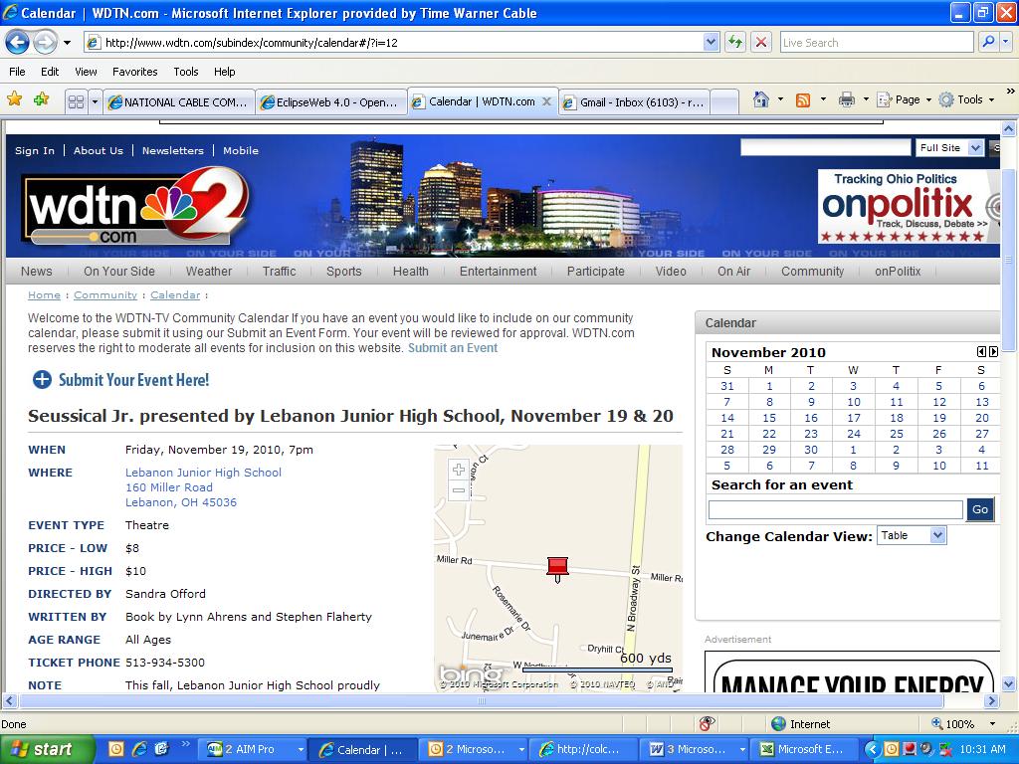Switch to the Gmail Inbox tab
Viewport: 1019px width, 764px height.
tap(634, 102)
